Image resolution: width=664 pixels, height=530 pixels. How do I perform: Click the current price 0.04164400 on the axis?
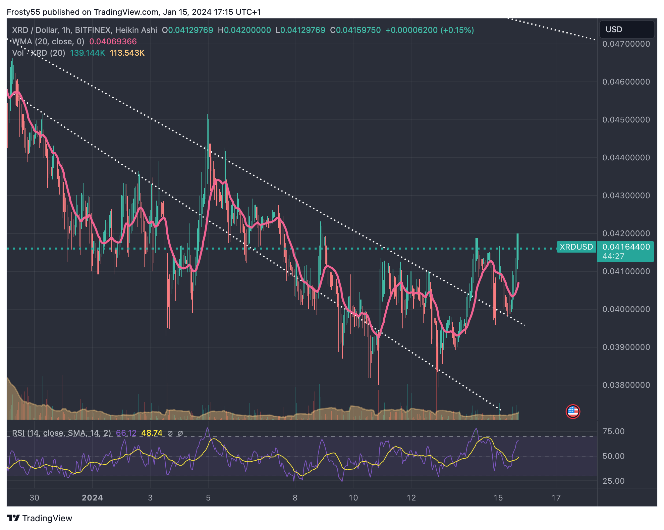(x=626, y=247)
